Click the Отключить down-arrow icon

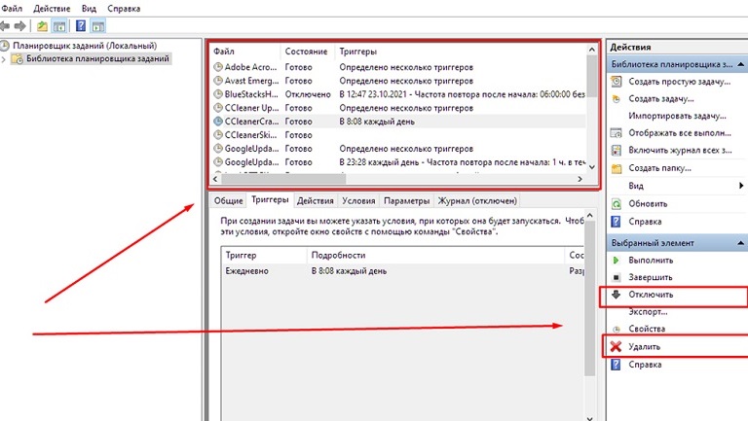[x=616, y=294]
